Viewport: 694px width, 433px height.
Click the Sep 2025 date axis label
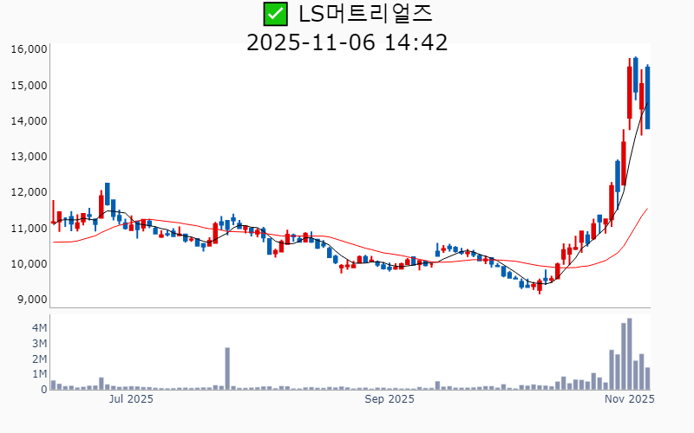(x=390, y=399)
